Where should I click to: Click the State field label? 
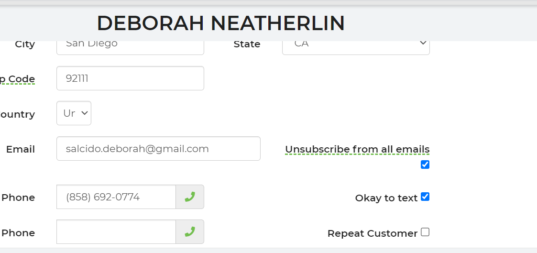(247, 44)
